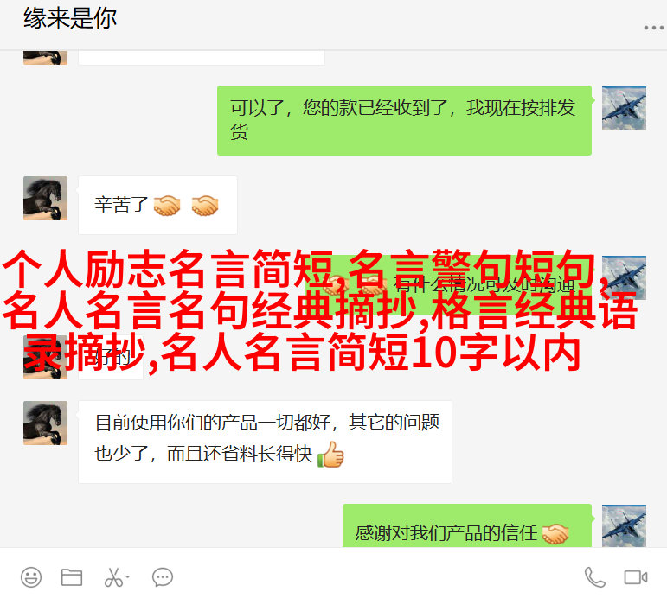
Task: Click the jet avatar beside 感谢对我们产品的信任
Action: coord(624,525)
